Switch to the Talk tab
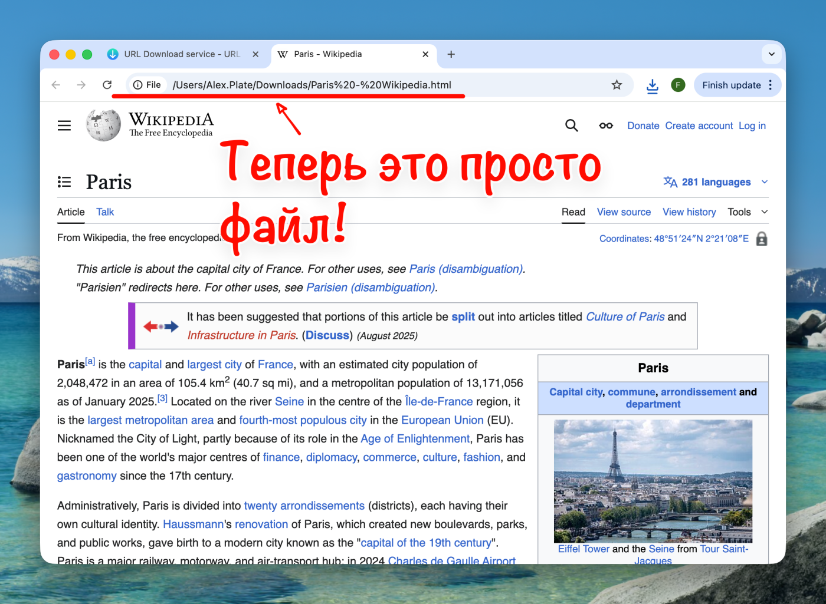The image size is (826, 604). 104,212
